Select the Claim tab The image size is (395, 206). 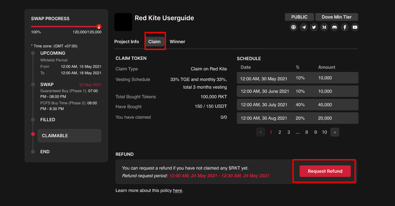pyautogui.click(x=155, y=42)
